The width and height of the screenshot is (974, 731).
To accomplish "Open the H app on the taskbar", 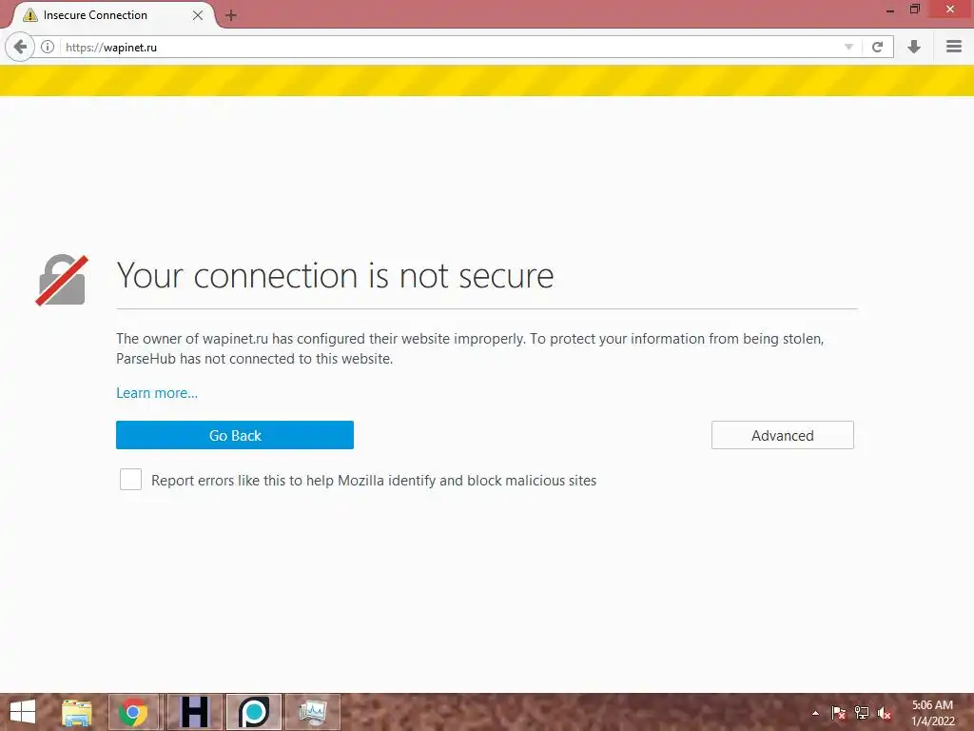I will coord(194,712).
